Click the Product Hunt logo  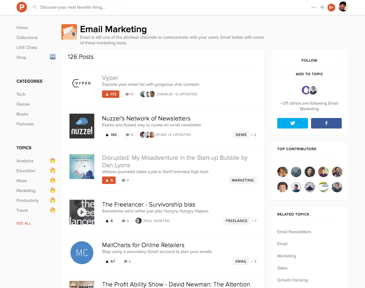[x=22, y=7]
